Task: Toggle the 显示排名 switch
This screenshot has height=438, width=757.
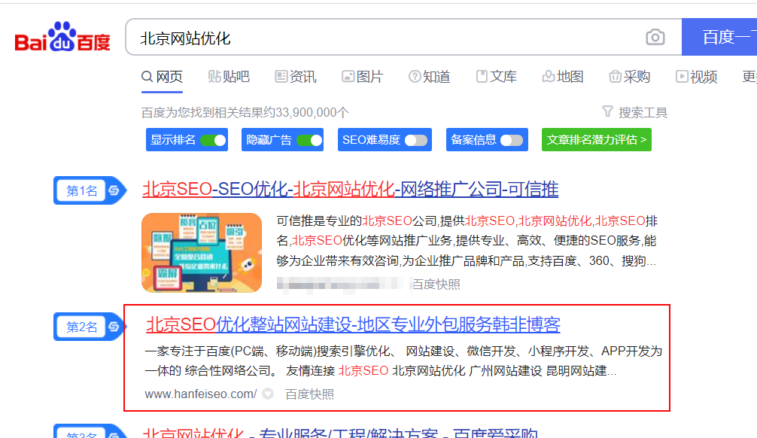Action: pyautogui.click(x=213, y=140)
